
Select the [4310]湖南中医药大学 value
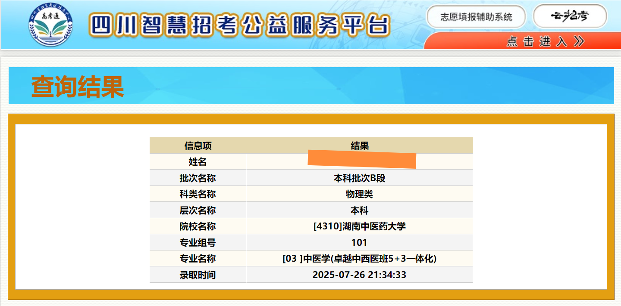click(359, 226)
